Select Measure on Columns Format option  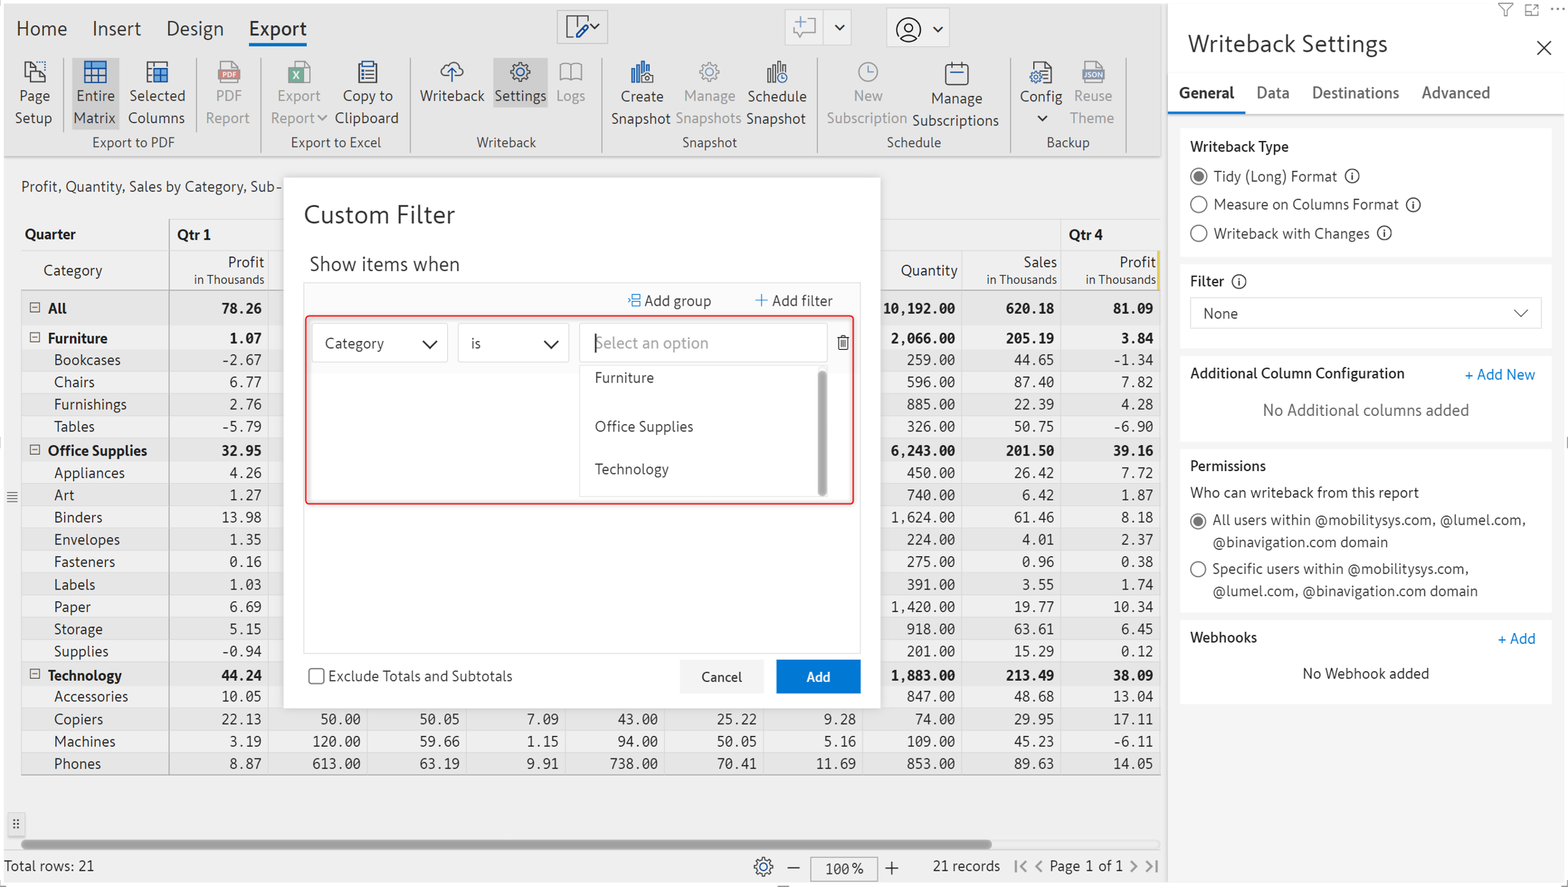point(1198,204)
